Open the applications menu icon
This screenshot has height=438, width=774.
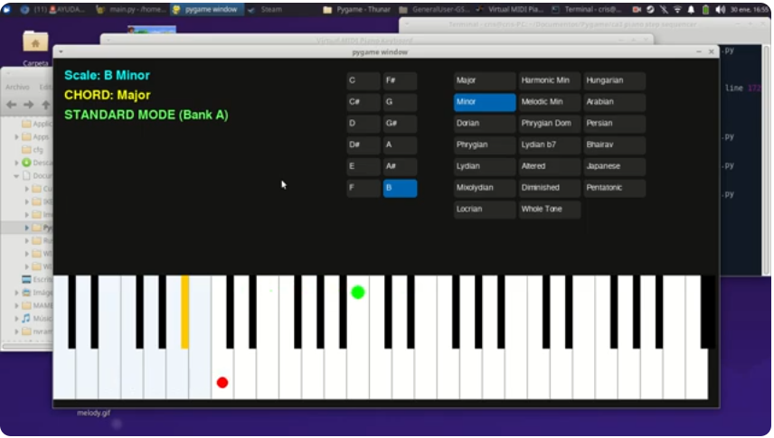[x=7, y=9]
